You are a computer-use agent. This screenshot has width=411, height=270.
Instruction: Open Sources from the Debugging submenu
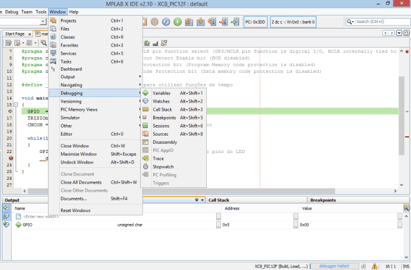click(x=174, y=134)
